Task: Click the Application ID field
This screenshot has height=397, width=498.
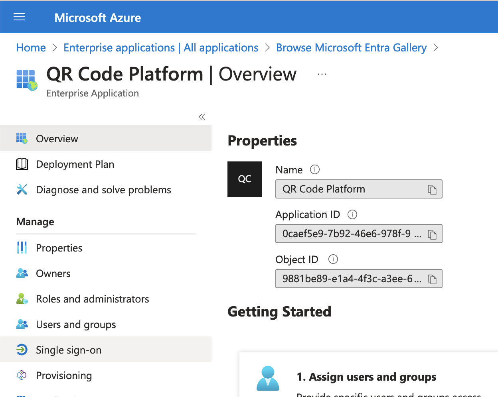Action: (x=359, y=234)
